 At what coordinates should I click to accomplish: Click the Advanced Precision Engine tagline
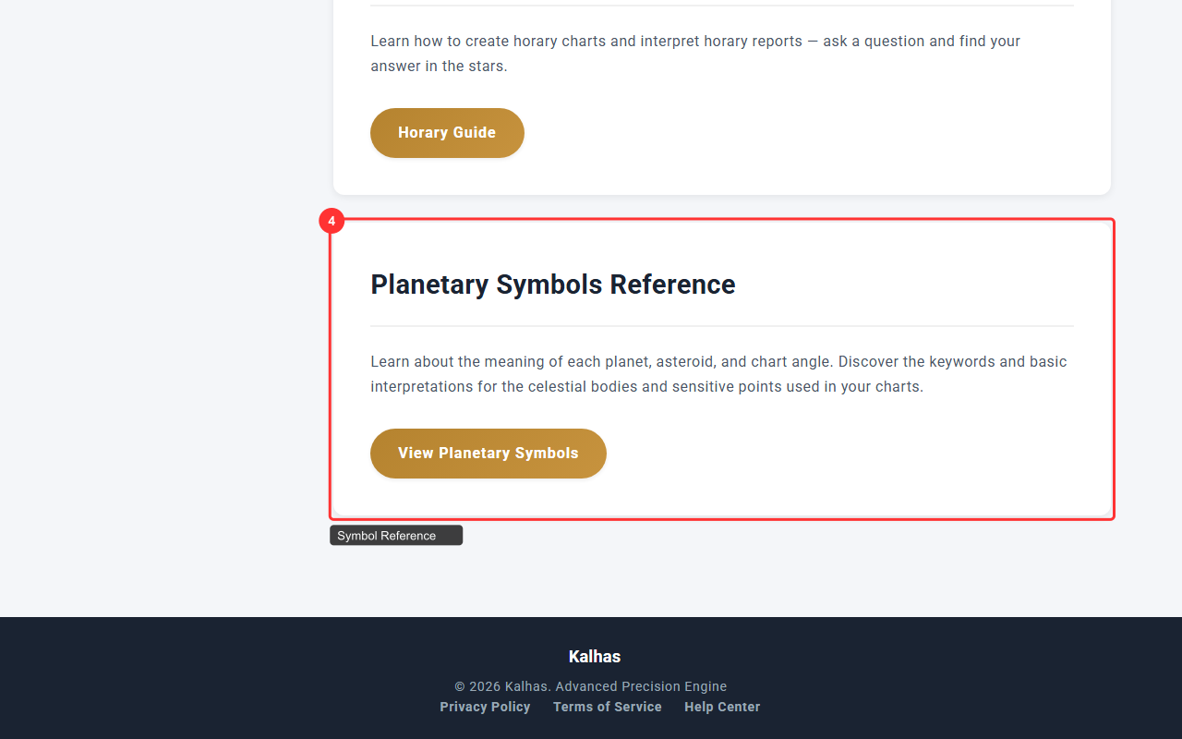click(641, 686)
